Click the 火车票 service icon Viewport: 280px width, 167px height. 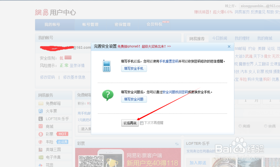[41, 111]
